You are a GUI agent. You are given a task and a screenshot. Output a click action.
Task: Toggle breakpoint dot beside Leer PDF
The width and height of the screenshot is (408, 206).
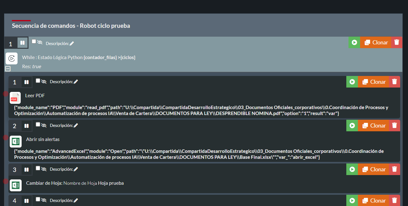click(x=6, y=94)
